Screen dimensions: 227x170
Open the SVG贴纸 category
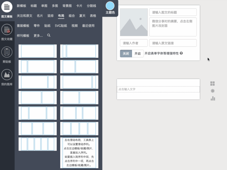click(x=61, y=26)
